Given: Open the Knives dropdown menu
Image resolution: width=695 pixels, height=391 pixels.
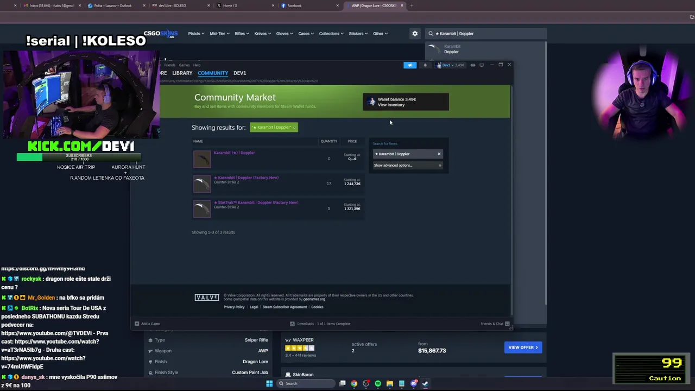Looking at the screenshot, I should [262, 34].
